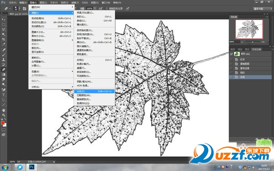Select the Crop tool
This screenshot has height=171, width=274.
(4, 39)
